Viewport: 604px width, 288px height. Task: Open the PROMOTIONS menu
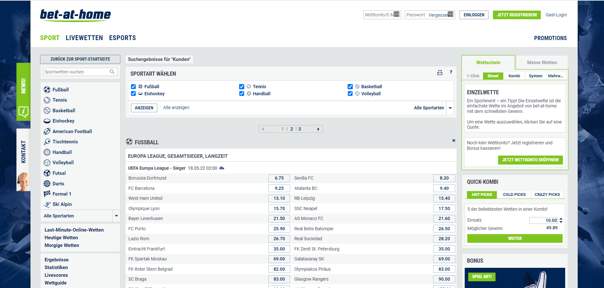coord(550,38)
